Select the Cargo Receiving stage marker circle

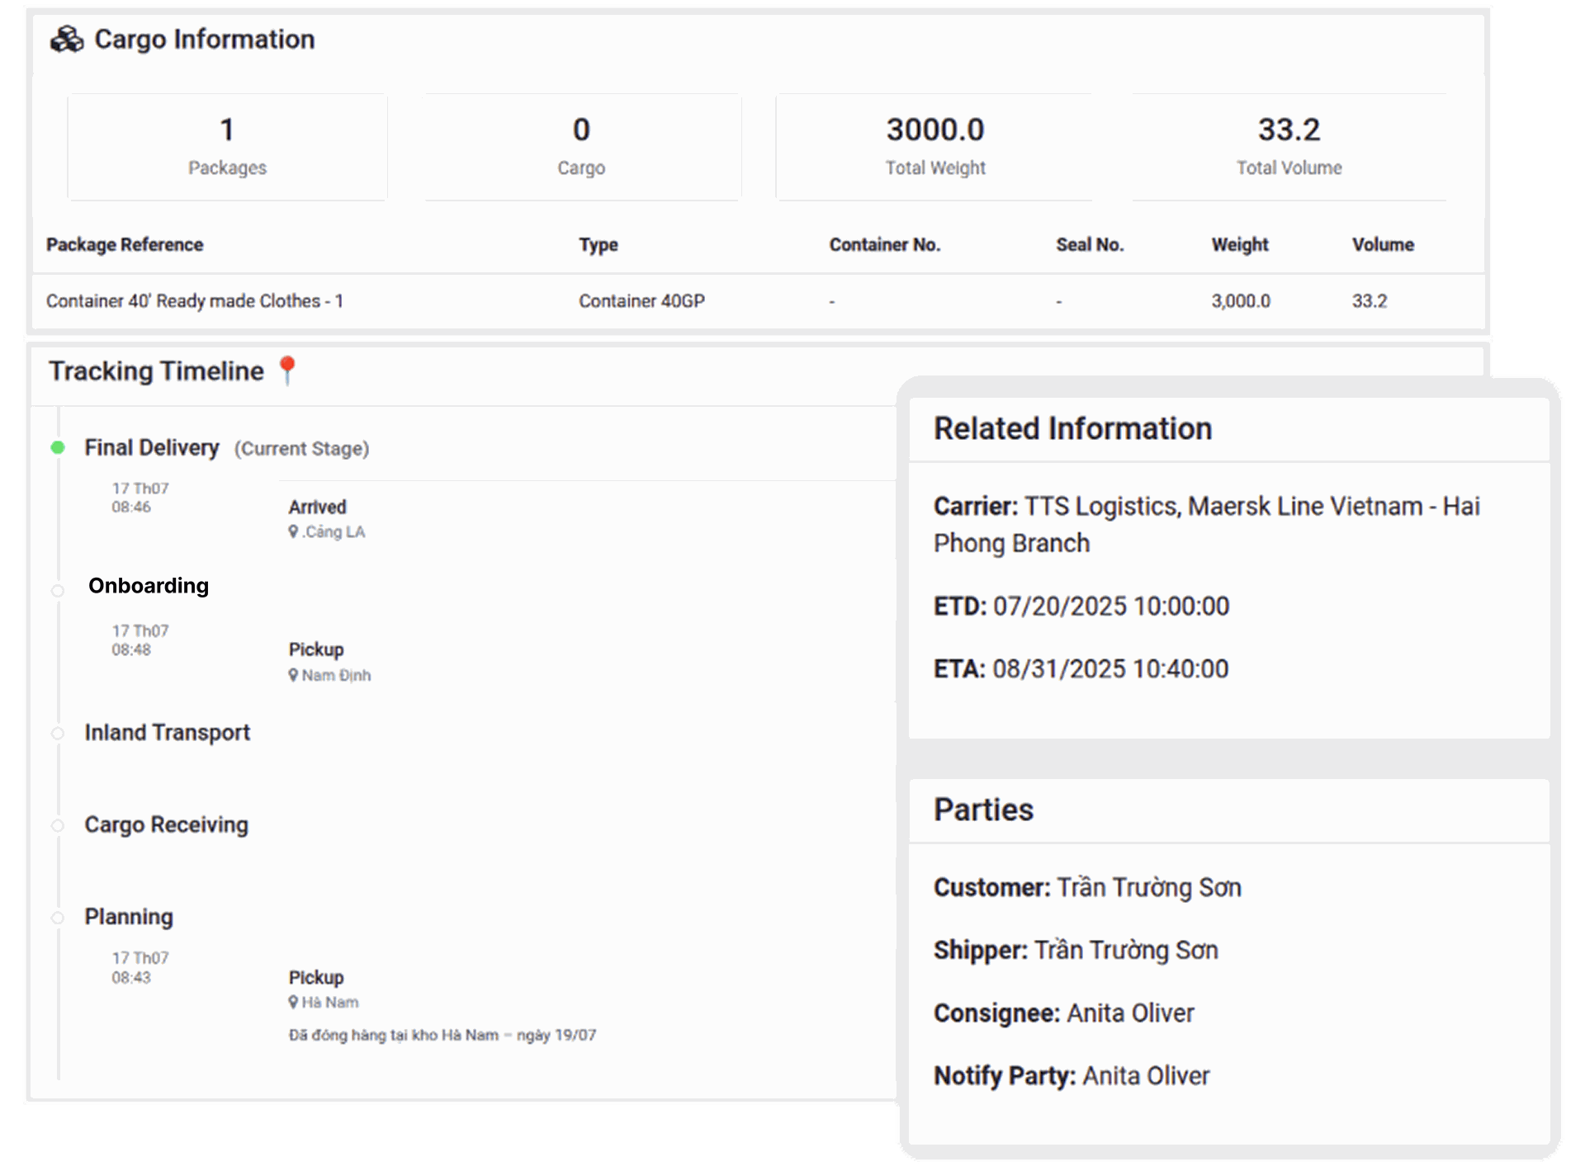click(58, 825)
